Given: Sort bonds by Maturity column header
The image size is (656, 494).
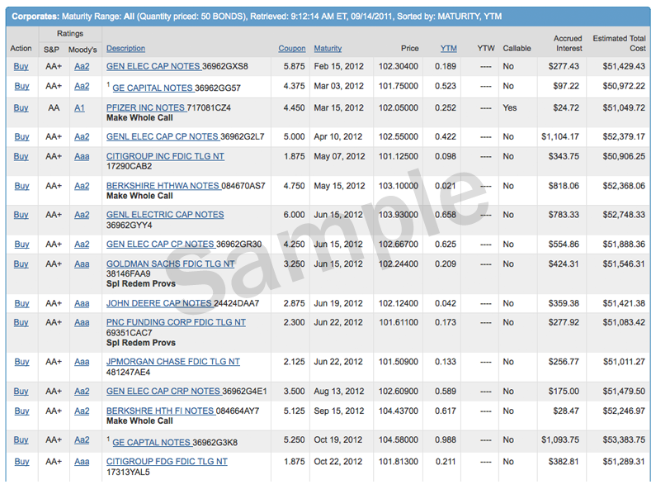Looking at the screenshot, I should coord(328,49).
